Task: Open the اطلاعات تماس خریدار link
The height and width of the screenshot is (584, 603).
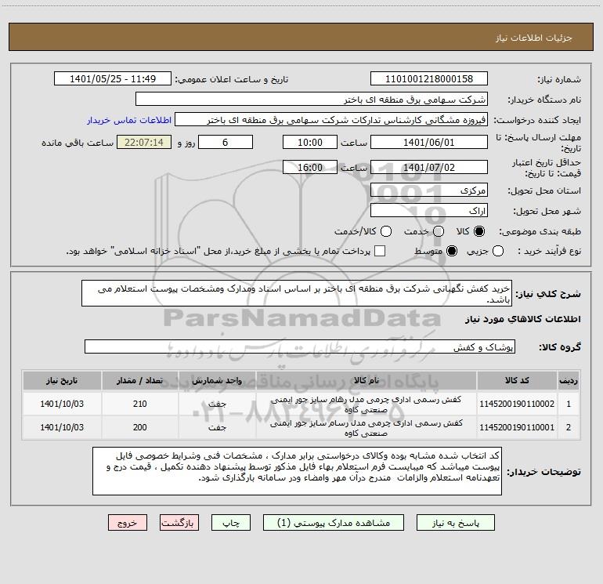Action: (129, 120)
